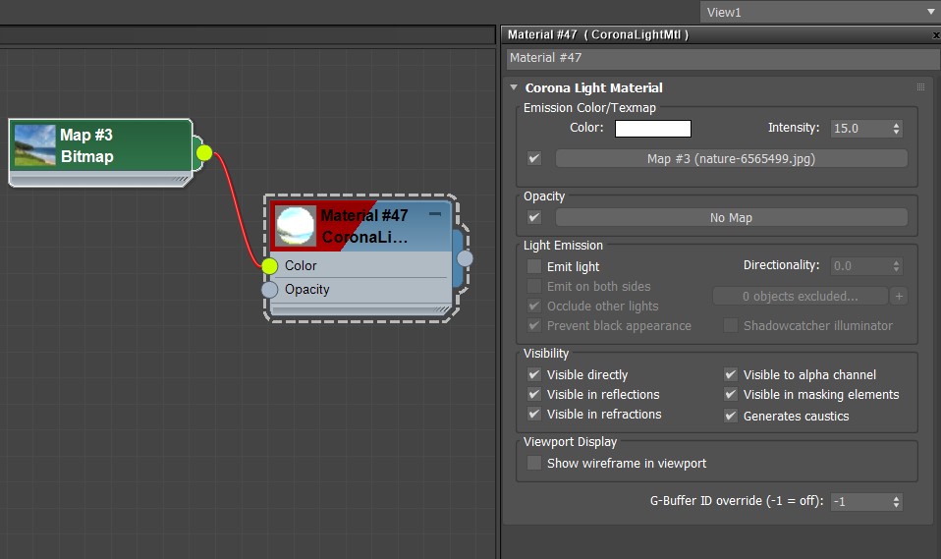The height and width of the screenshot is (559, 941).
Task: Collapse the Corona Light Material rollout
Action: pyautogui.click(x=514, y=87)
